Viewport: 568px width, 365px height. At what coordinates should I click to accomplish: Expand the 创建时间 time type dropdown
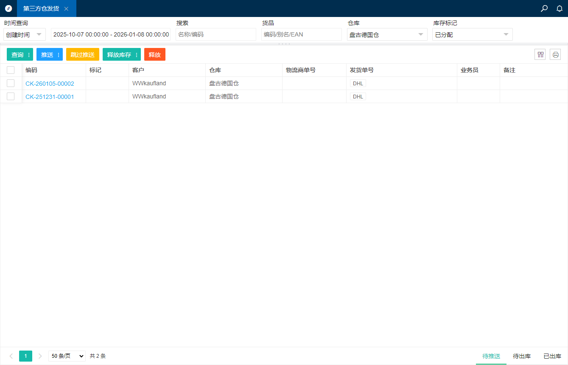tap(25, 34)
